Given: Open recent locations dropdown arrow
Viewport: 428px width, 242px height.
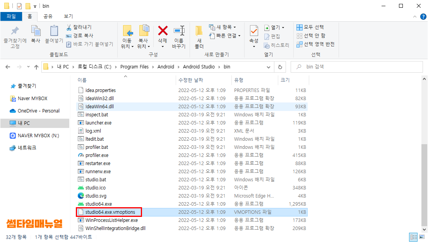Looking at the screenshot, I should tap(28, 67).
